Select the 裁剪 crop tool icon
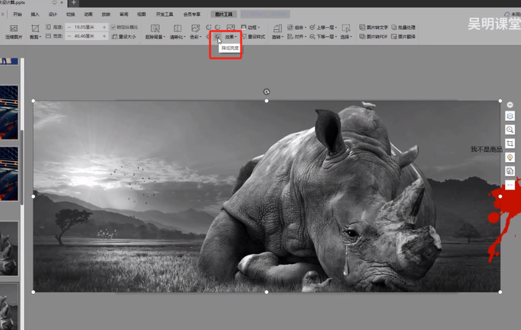The image size is (521, 330). (35, 29)
